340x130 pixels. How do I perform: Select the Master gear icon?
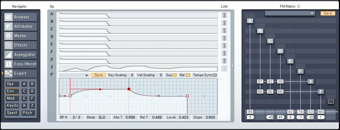click(x=8, y=36)
